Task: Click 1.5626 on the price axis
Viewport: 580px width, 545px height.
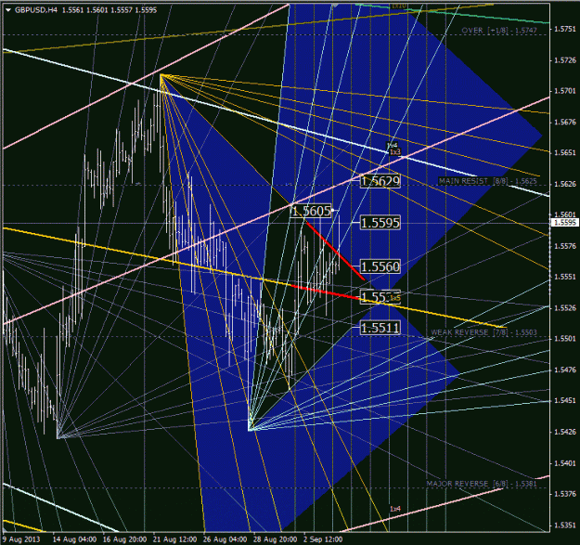Action: click(x=565, y=184)
